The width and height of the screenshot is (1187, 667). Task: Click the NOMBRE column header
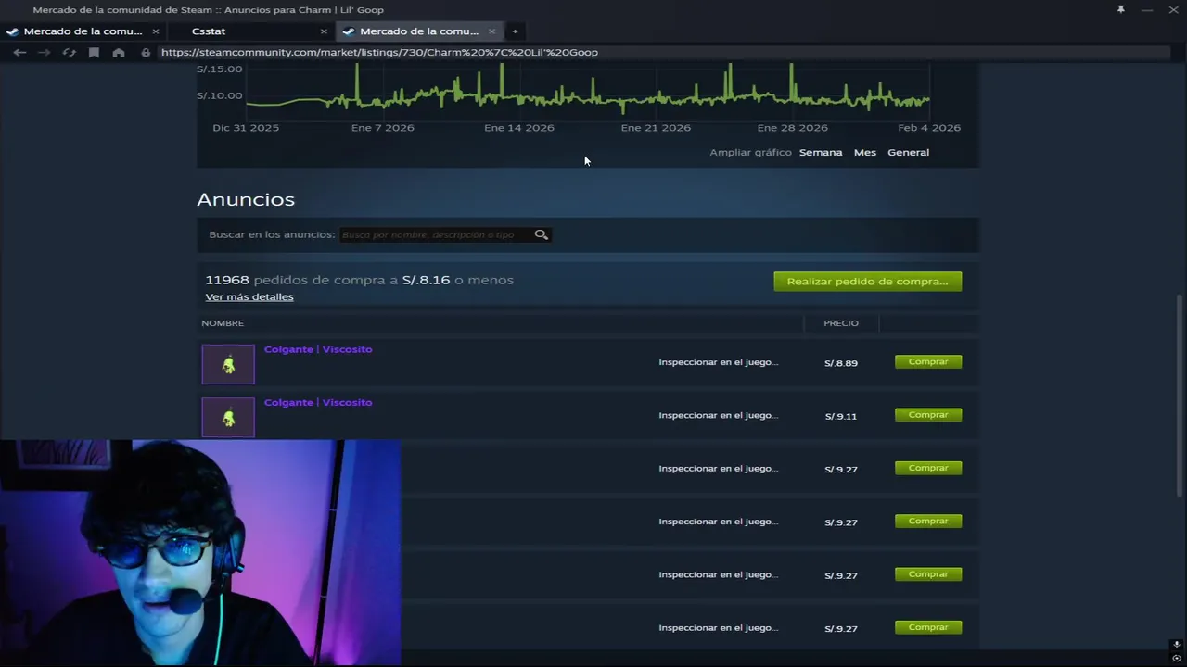(x=223, y=323)
